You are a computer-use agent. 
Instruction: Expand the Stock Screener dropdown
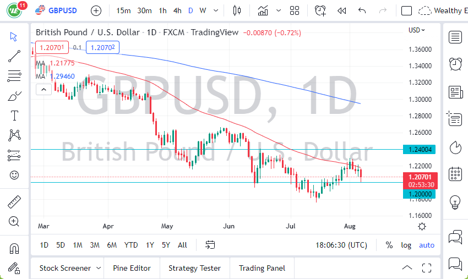[99, 268]
